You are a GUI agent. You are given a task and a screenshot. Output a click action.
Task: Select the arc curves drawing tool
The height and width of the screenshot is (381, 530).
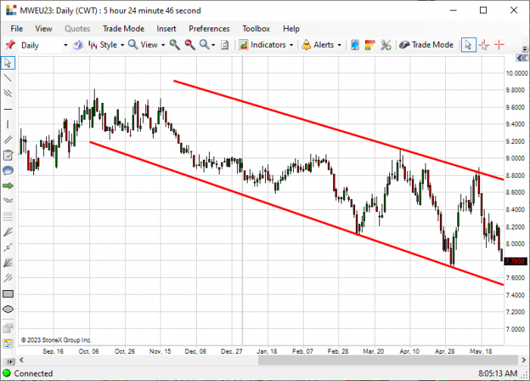8,201
